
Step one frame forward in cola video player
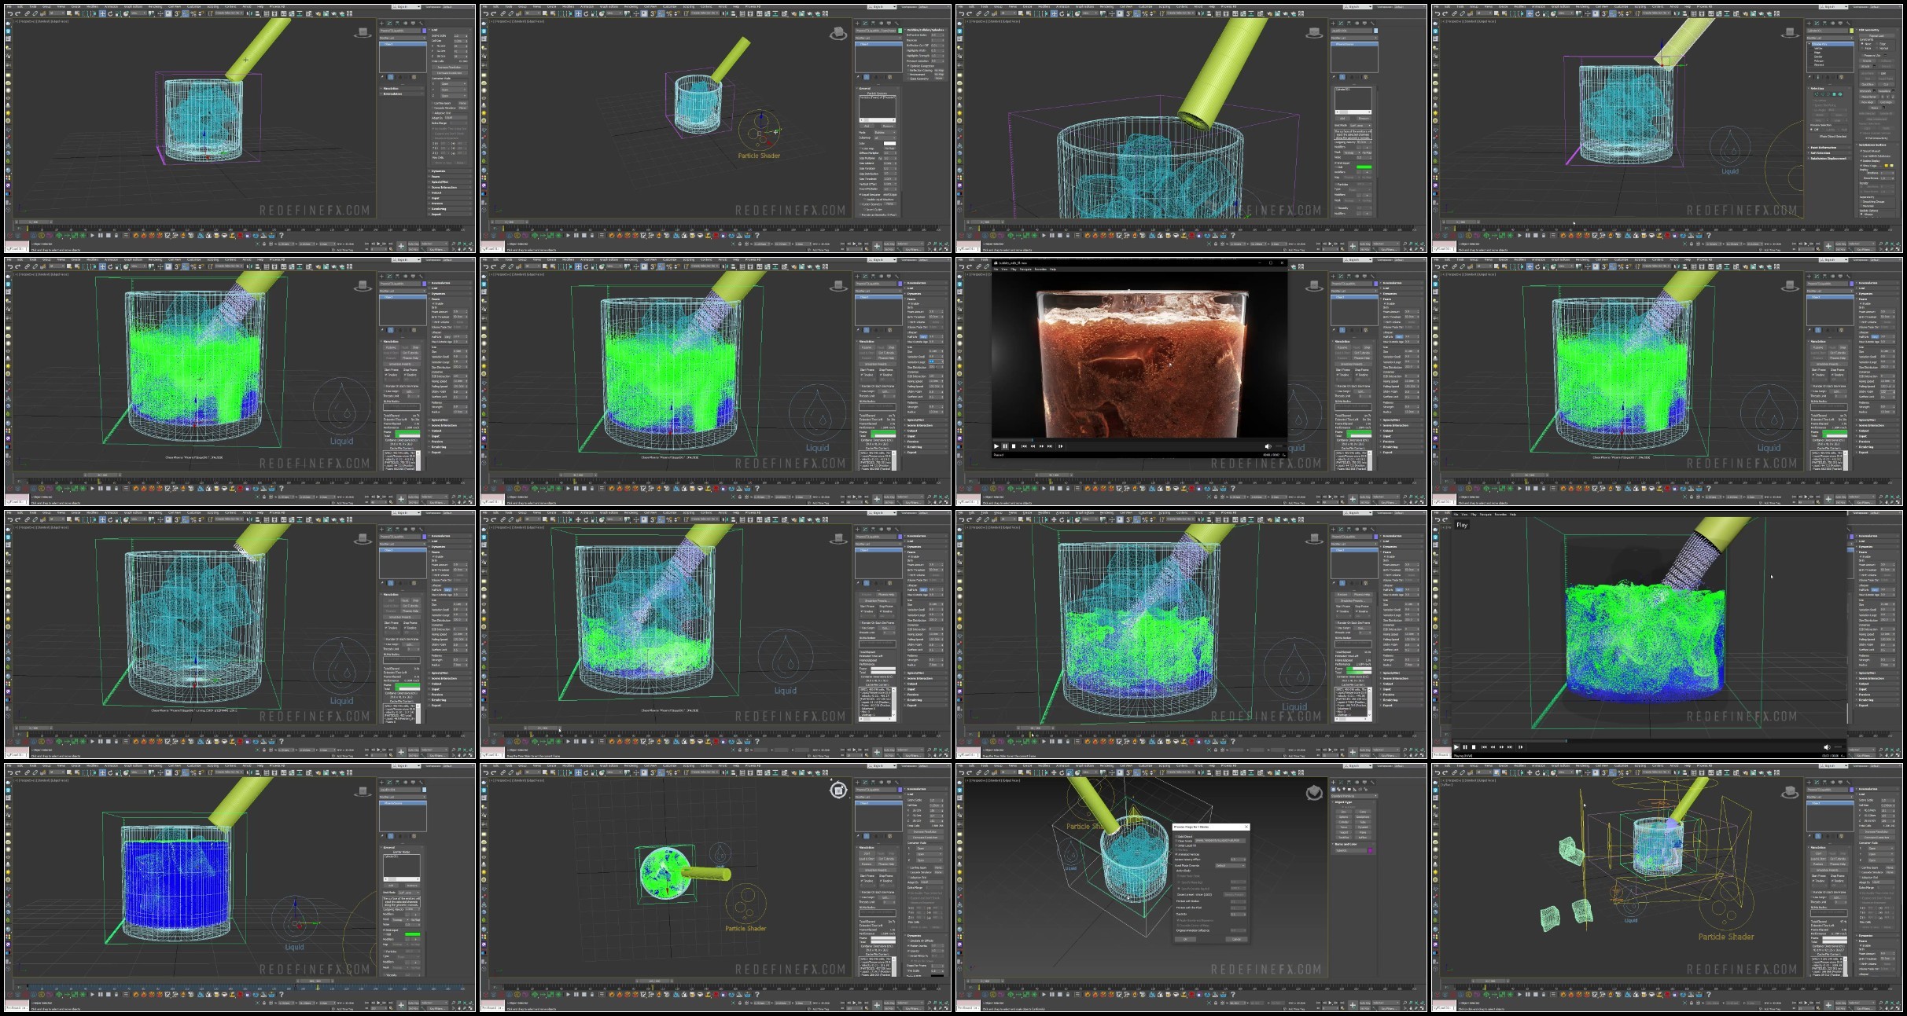pyautogui.click(x=1060, y=446)
